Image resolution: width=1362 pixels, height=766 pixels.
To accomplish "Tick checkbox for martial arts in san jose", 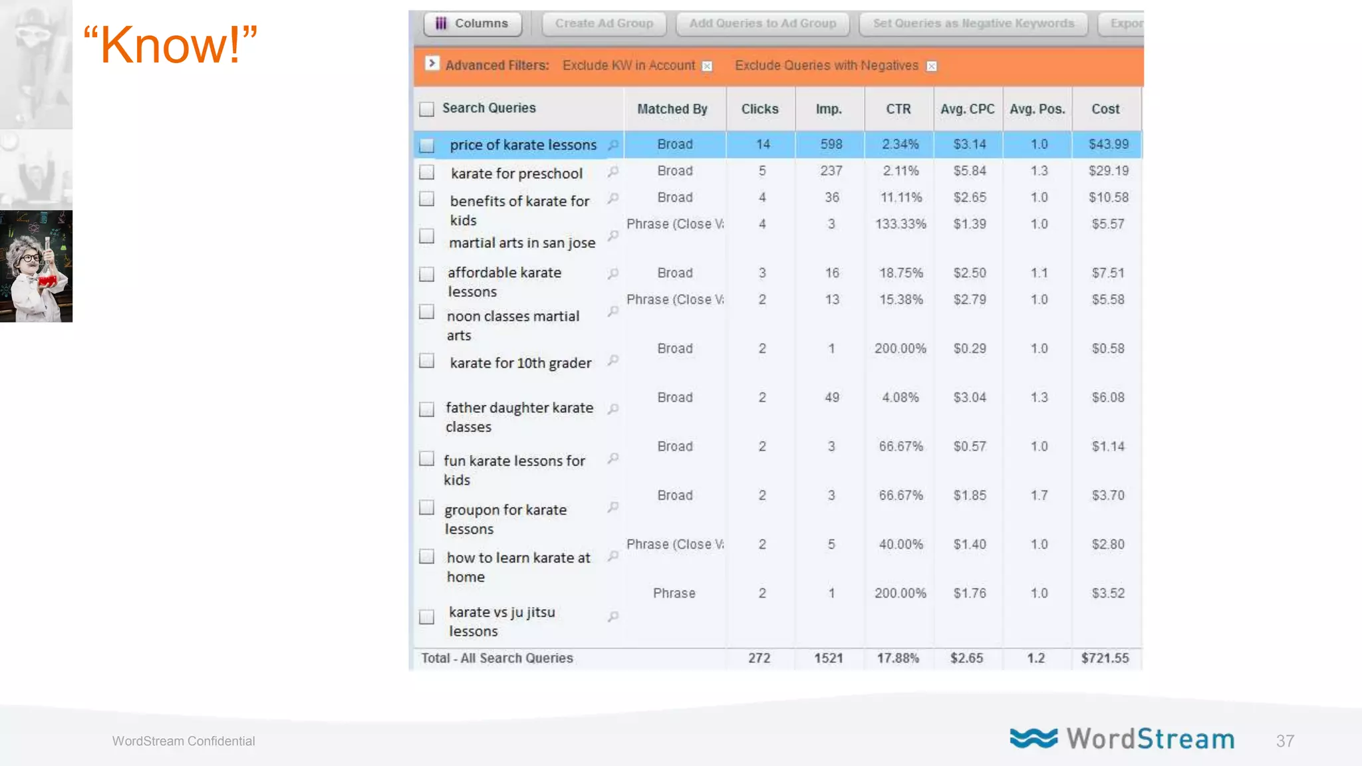I will 427,236.
